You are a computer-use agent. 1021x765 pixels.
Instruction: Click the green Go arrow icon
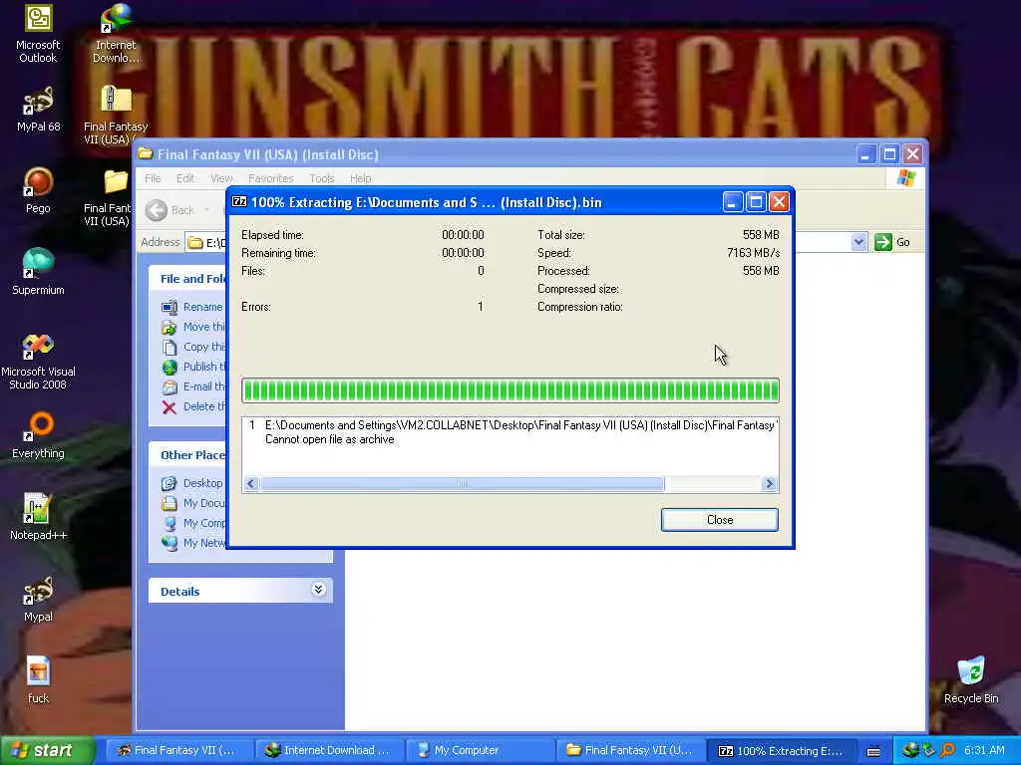coord(883,242)
